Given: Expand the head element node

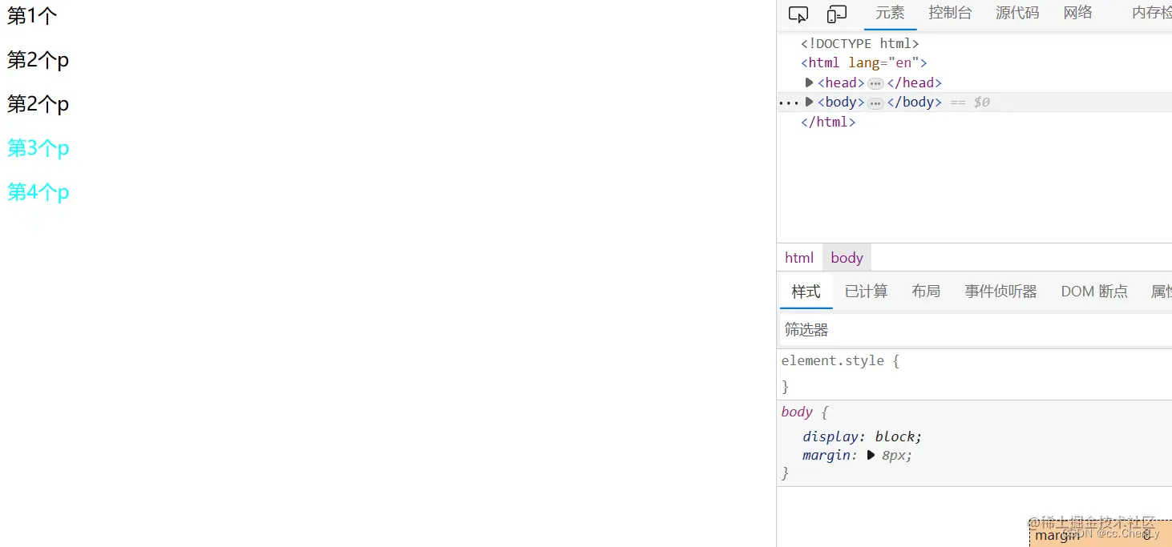Looking at the screenshot, I should coord(809,82).
